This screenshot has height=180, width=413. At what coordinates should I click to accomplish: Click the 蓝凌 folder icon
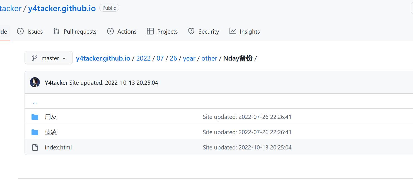pyautogui.click(x=35, y=132)
